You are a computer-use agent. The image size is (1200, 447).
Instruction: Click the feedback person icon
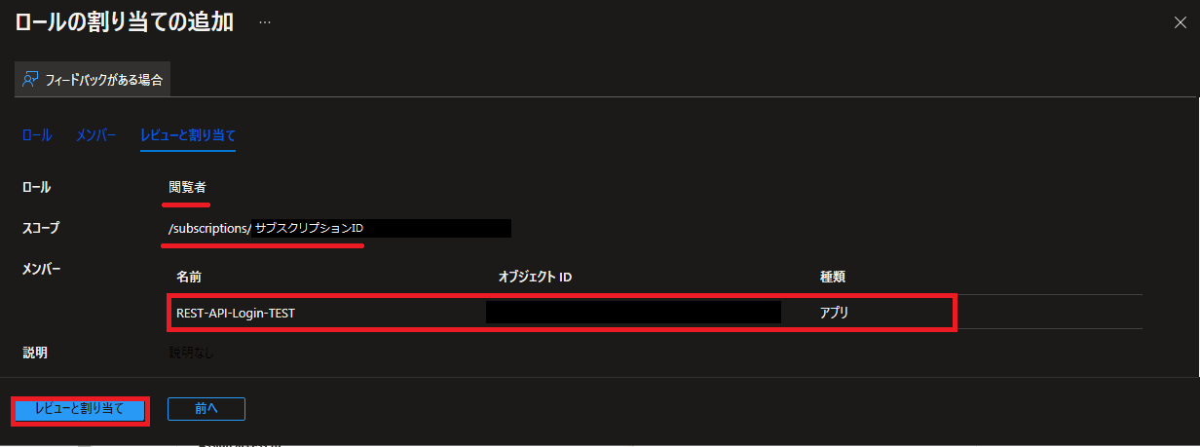31,80
